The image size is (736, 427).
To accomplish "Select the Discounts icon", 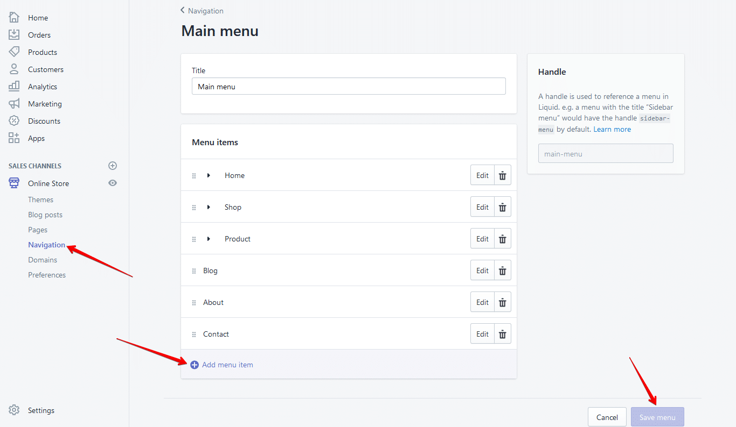I will (x=15, y=120).
